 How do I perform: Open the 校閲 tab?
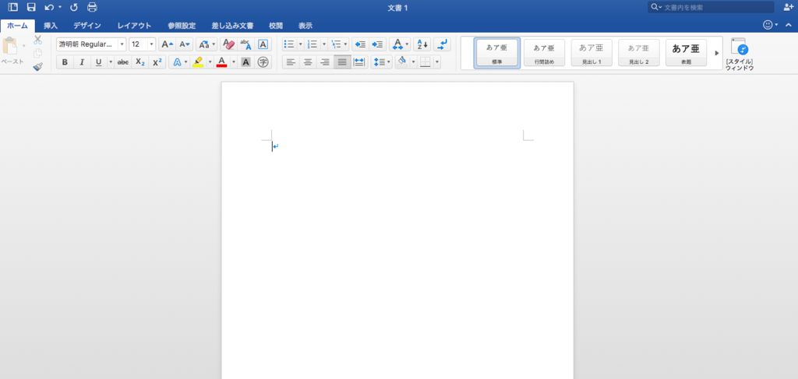(276, 26)
